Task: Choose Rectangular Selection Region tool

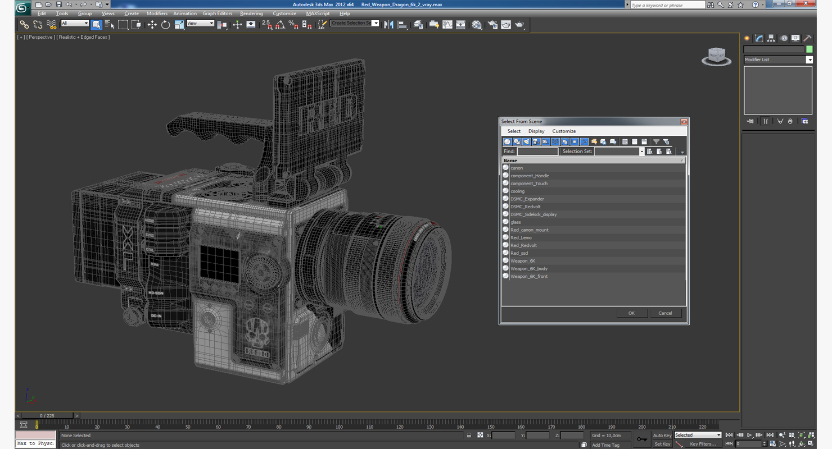Action: point(123,25)
